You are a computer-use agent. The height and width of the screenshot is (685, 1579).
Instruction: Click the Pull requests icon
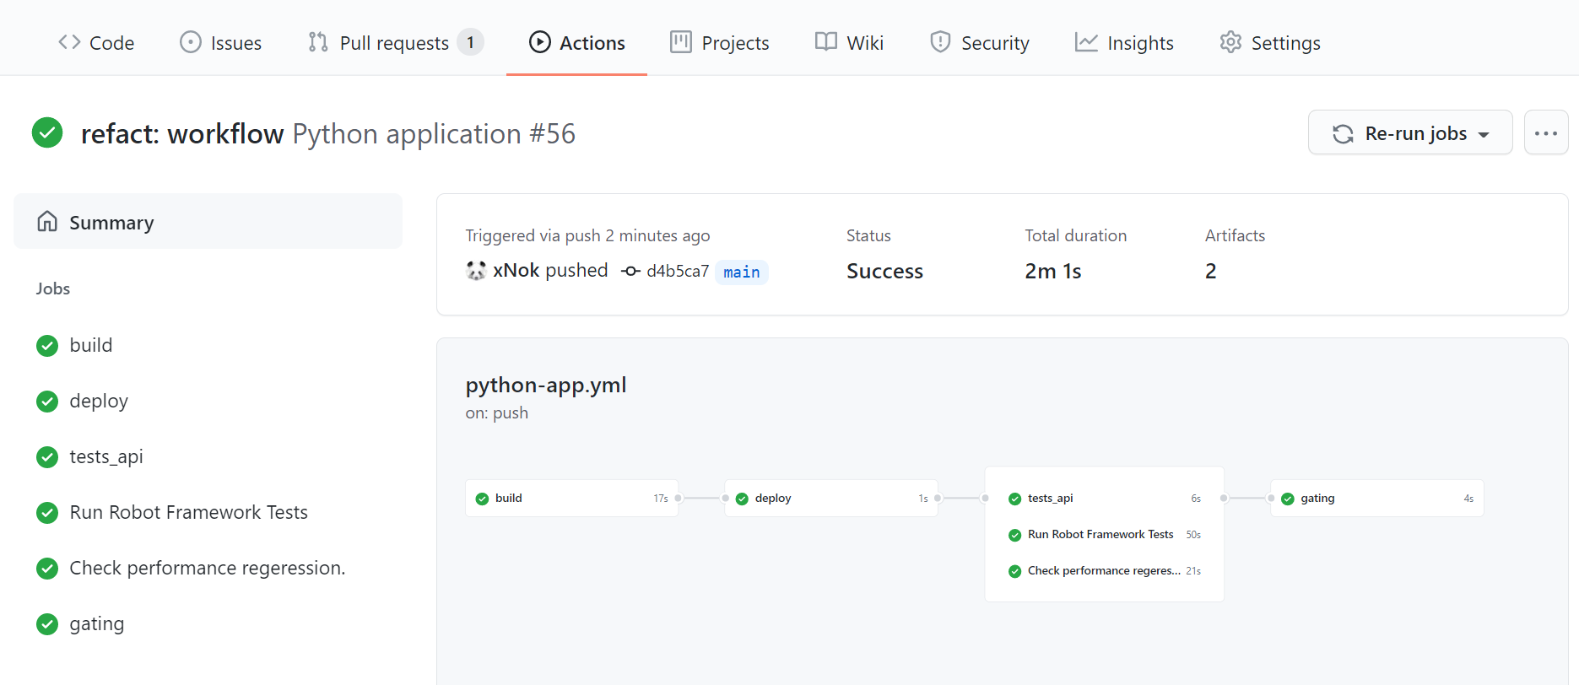[x=318, y=42]
